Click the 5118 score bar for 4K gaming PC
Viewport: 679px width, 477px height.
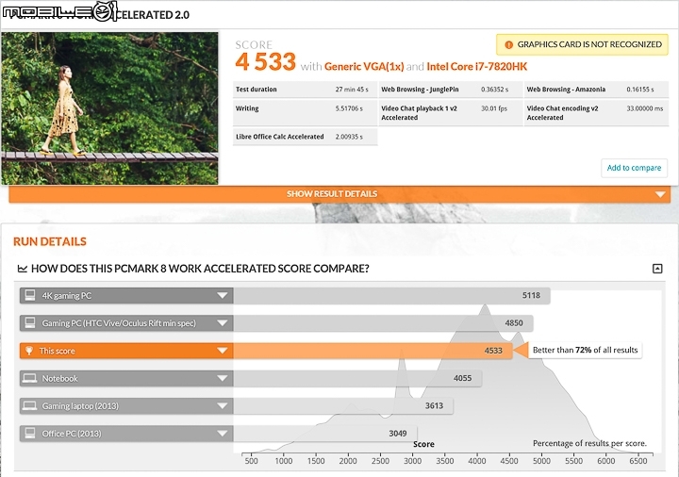391,296
